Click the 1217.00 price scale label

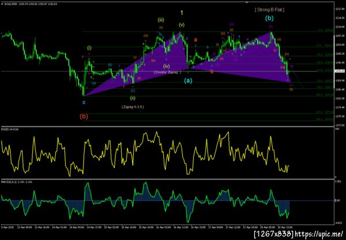[x=340, y=9]
